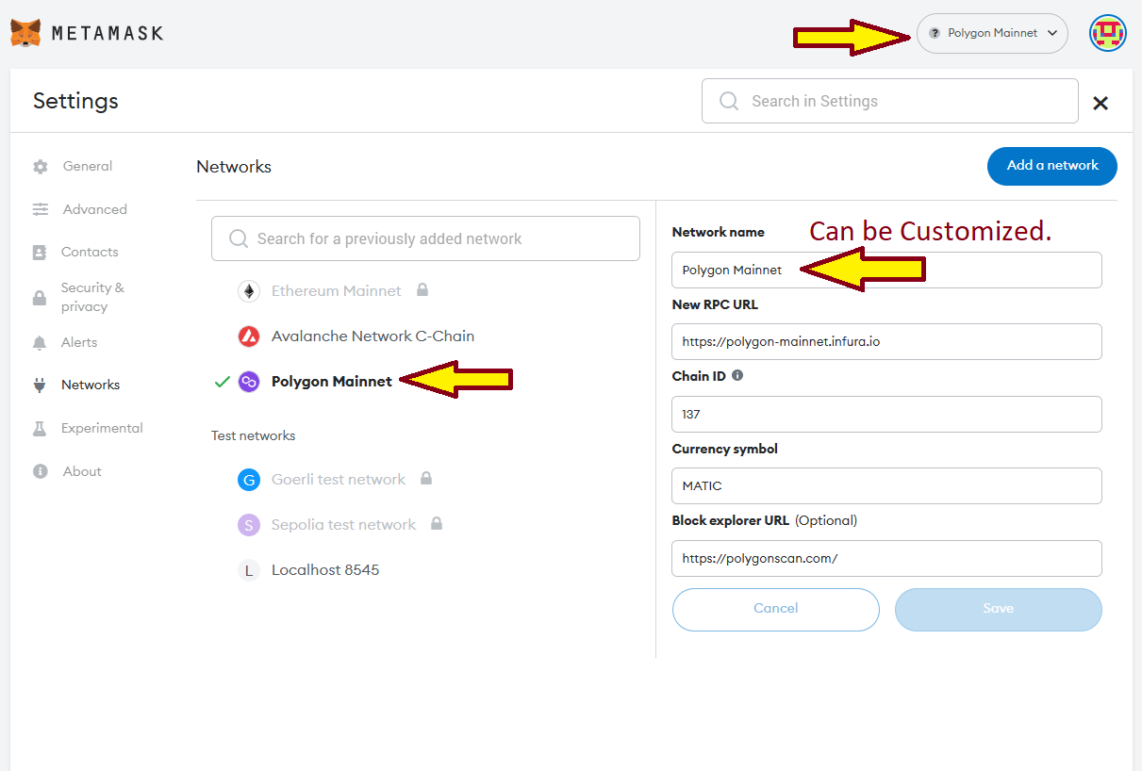The image size is (1142, 771).
Task: Open the Alerts settings tab
Action: tap(79, 342)
